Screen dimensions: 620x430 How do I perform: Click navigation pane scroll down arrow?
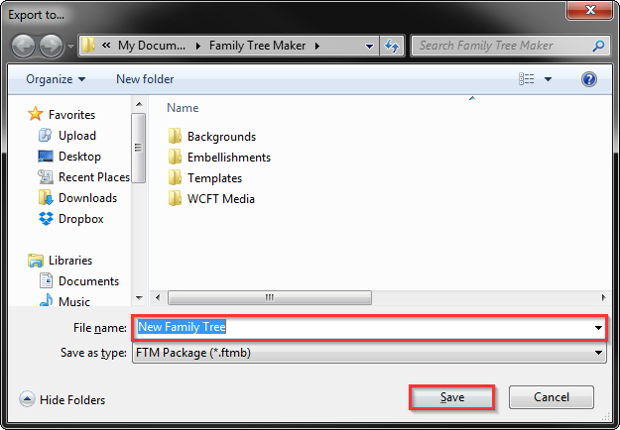(139, 298)
